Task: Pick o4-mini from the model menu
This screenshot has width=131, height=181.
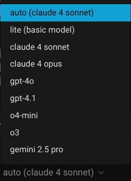Action: click(x=65, y=115)
